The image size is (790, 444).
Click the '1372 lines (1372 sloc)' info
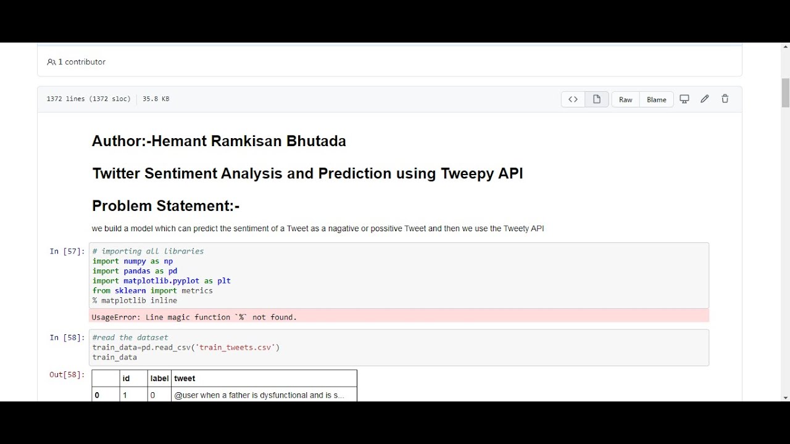coord(88,99)
